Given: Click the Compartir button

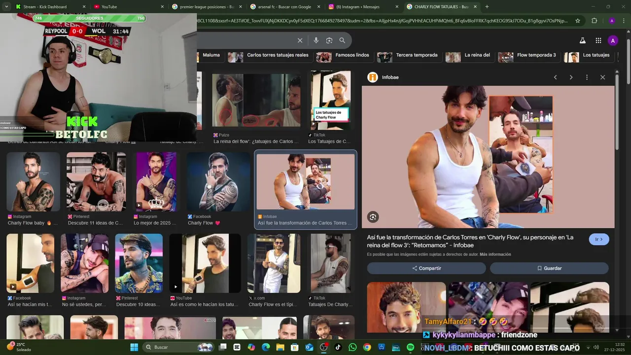Looking at the screenshot, I should click(426, 268).
